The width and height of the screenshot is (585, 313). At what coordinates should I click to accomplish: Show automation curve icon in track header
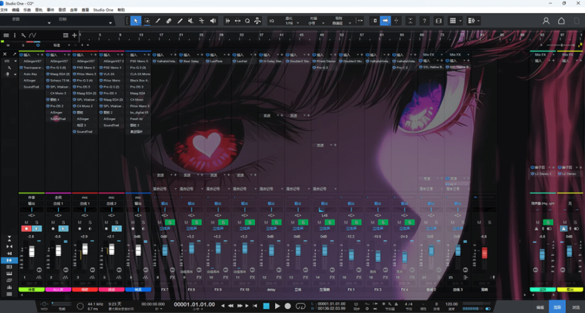pyautogui.click(x=33, y=35)
